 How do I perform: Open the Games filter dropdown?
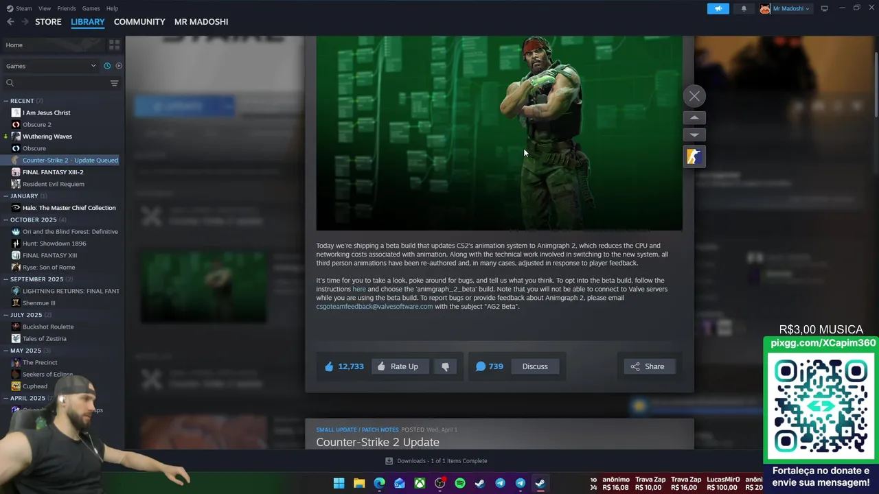pyautogui.click(x=52, y=66)
